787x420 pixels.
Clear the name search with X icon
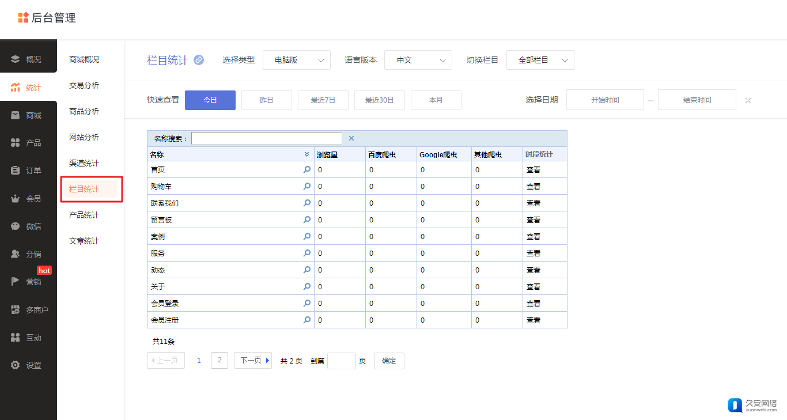click(351, 138)
